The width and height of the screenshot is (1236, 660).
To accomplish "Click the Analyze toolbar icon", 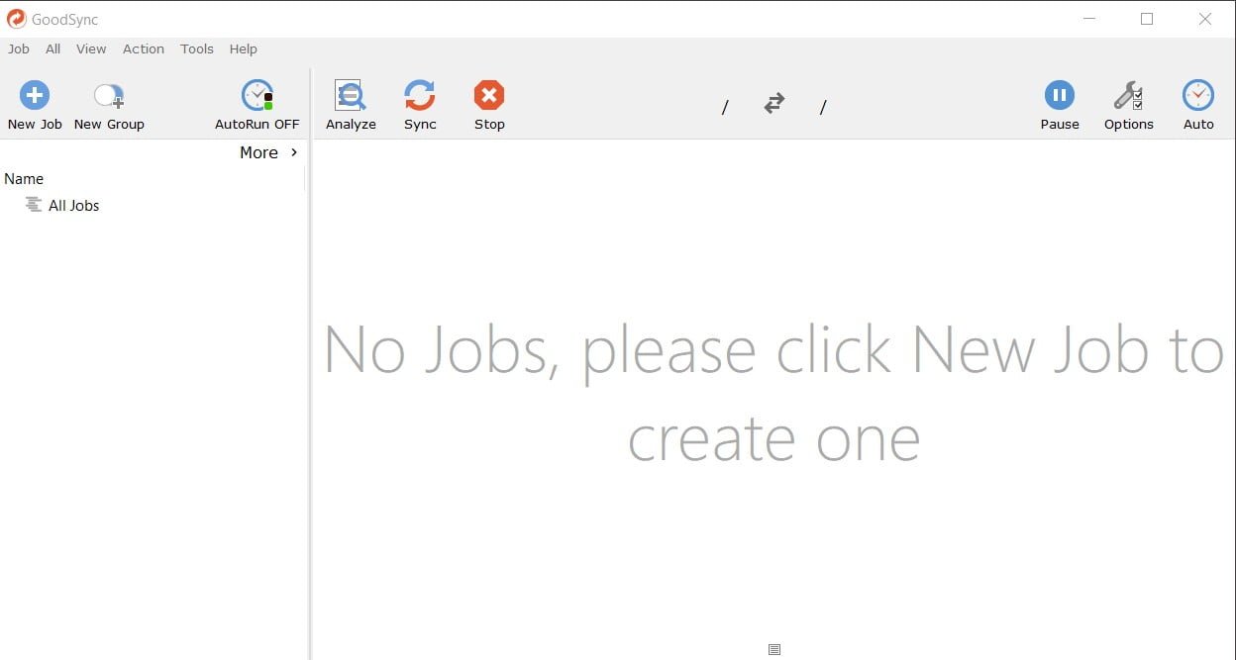I will [351, 96].
